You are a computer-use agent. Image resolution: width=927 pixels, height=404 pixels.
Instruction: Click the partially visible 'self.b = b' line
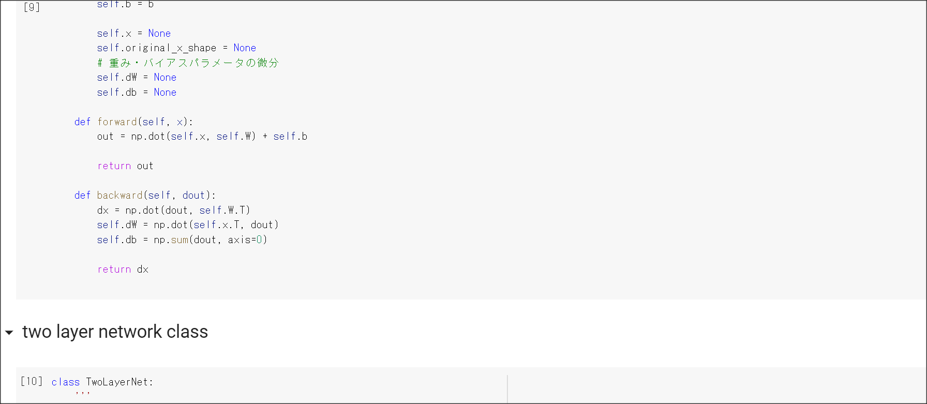pyautogui.click(x=125, y=4)
